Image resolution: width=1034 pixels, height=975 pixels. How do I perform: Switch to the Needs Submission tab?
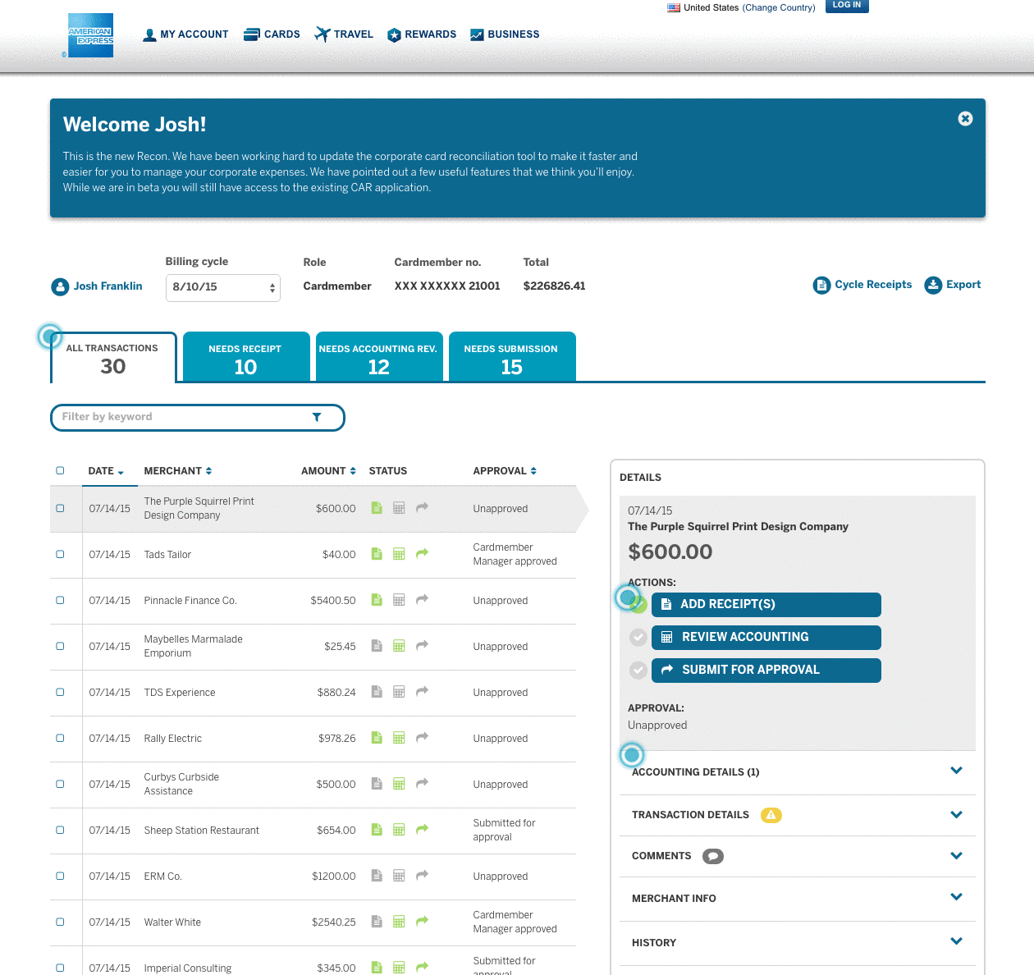pos(512,357)
